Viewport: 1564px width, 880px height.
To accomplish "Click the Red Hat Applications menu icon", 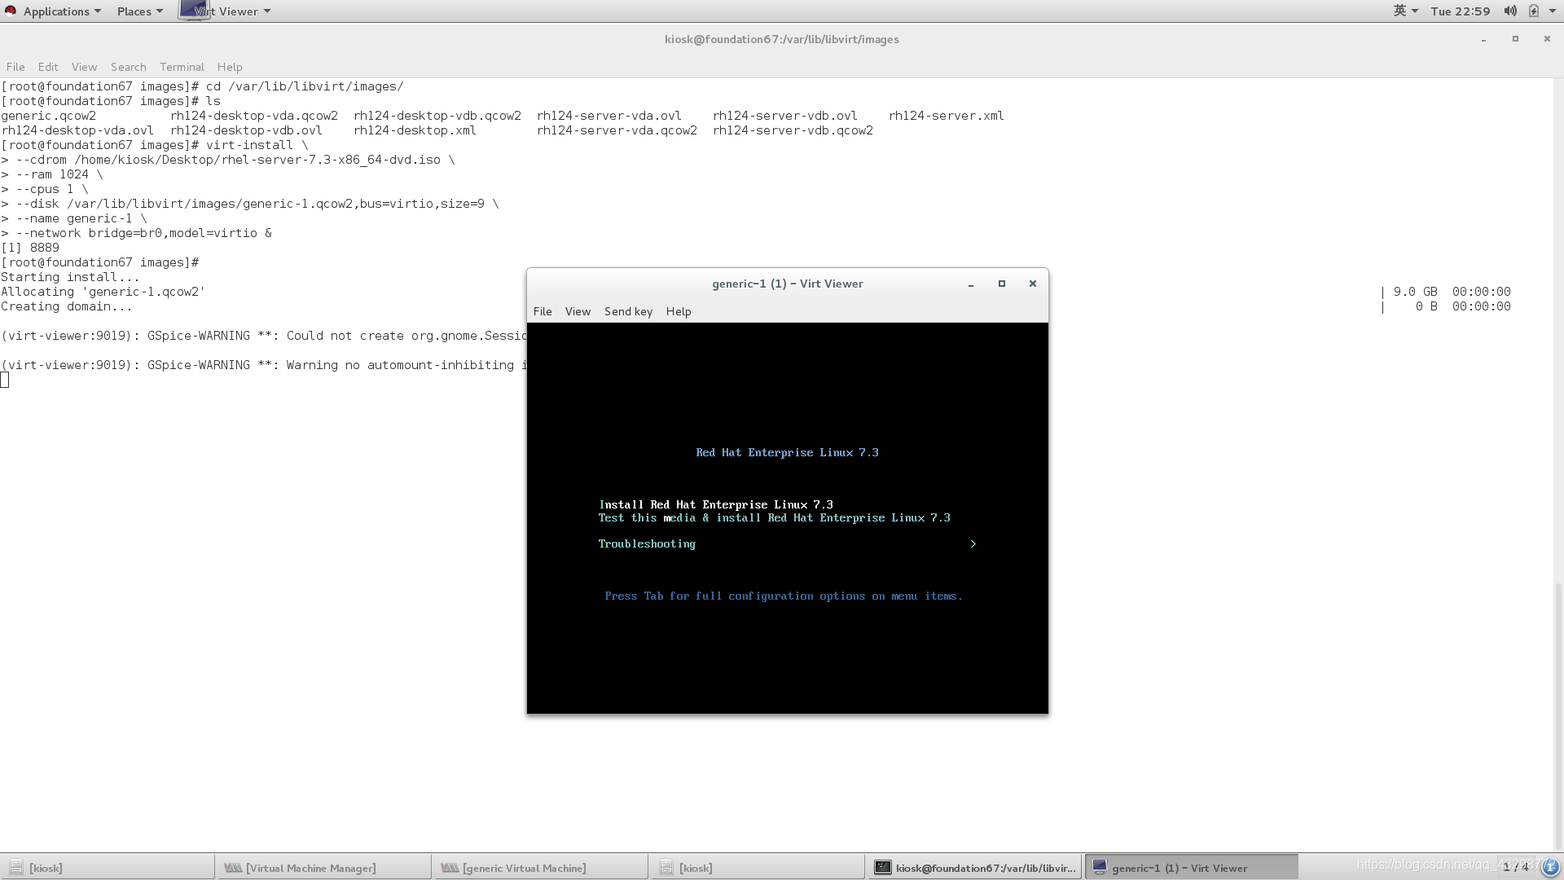I will click(11, 11).
